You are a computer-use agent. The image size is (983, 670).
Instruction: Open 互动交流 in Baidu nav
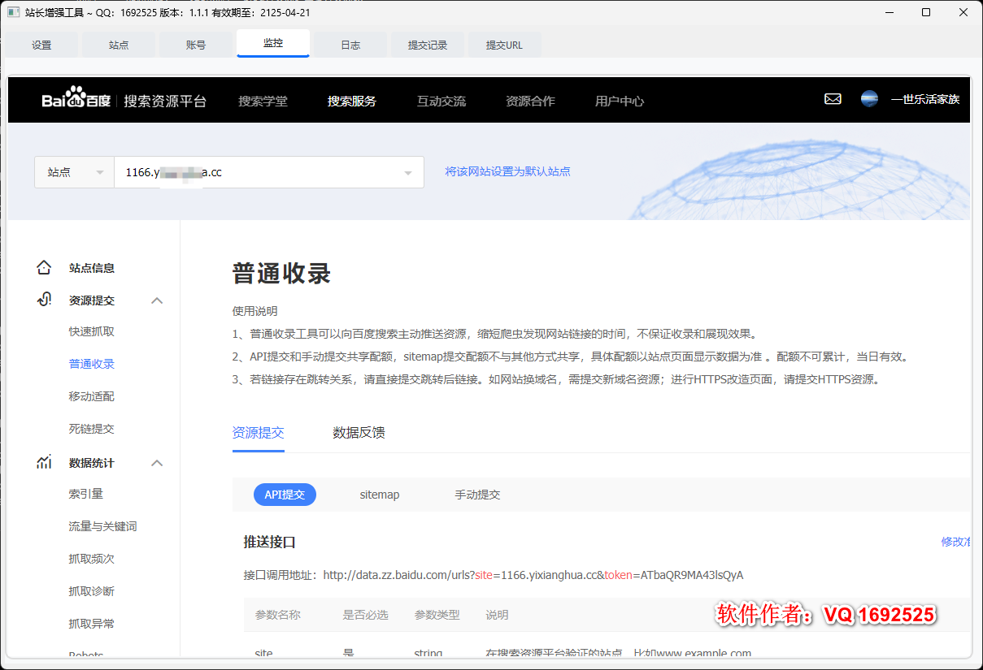(441, 101)
